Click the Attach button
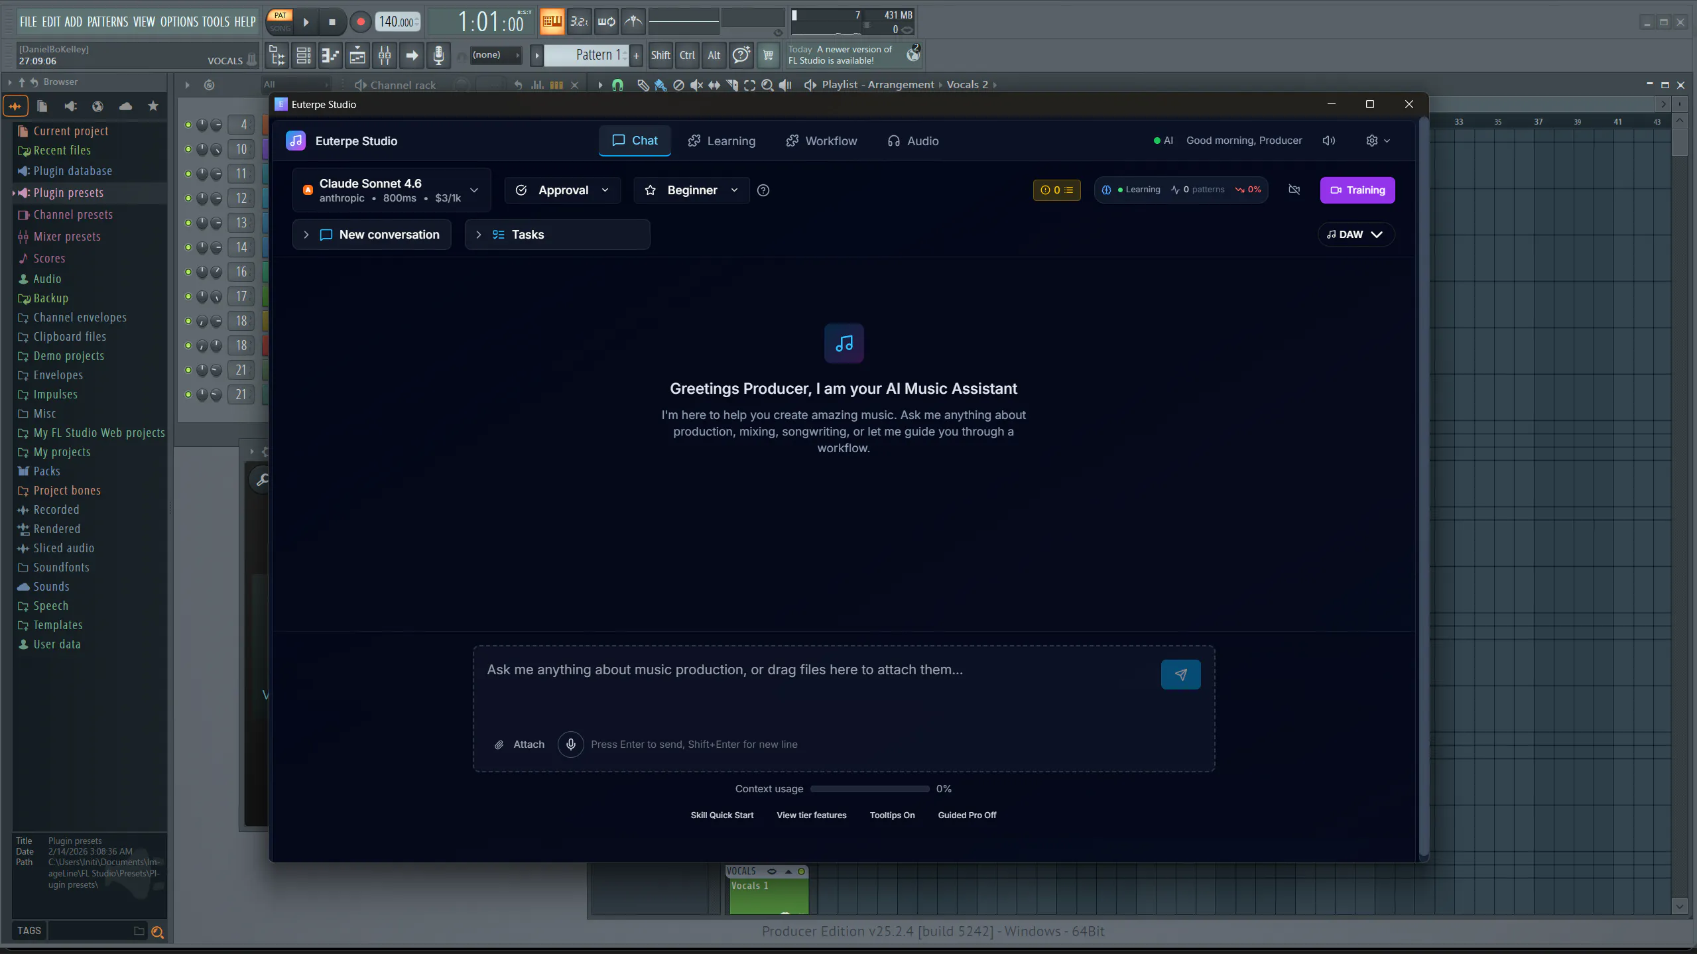 tap(520, 745)
